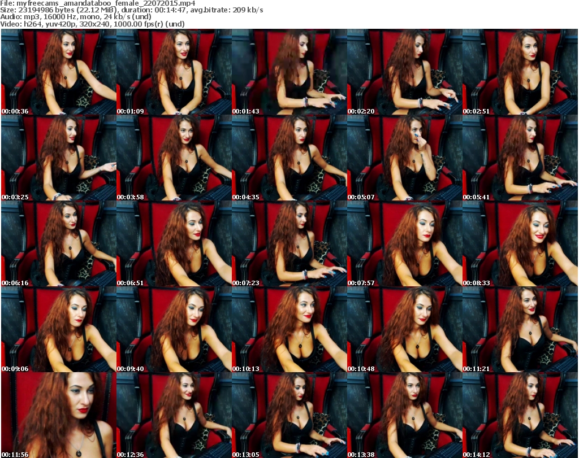Click the file name line in the header
579x458 pixels.
(x=98, y=3)
